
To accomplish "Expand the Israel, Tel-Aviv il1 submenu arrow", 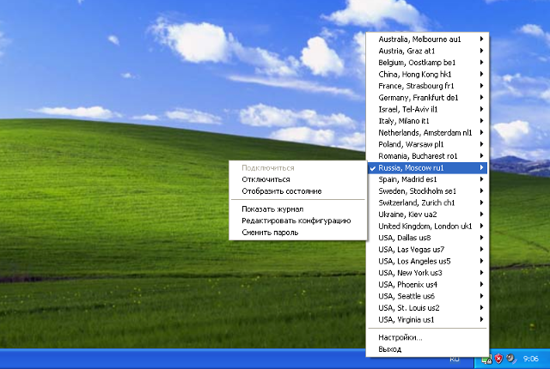I will coord(481,109).
